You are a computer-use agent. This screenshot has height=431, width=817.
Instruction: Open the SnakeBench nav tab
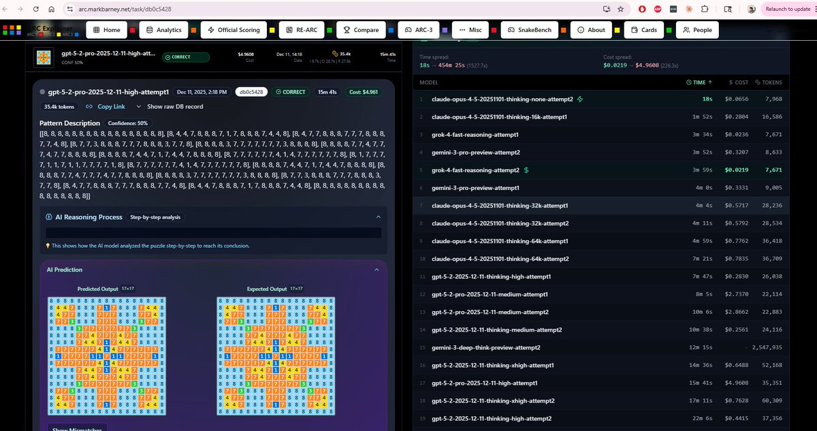click(528, 30)
